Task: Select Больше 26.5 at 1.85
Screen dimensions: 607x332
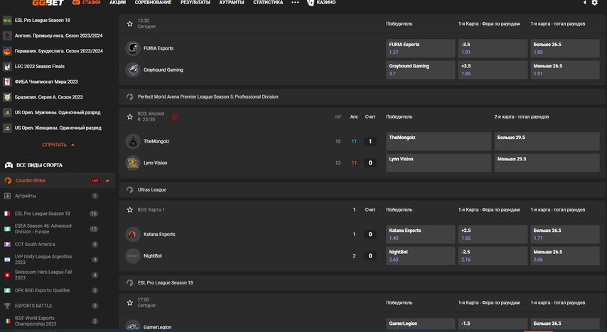Action: tap(565, 48)
